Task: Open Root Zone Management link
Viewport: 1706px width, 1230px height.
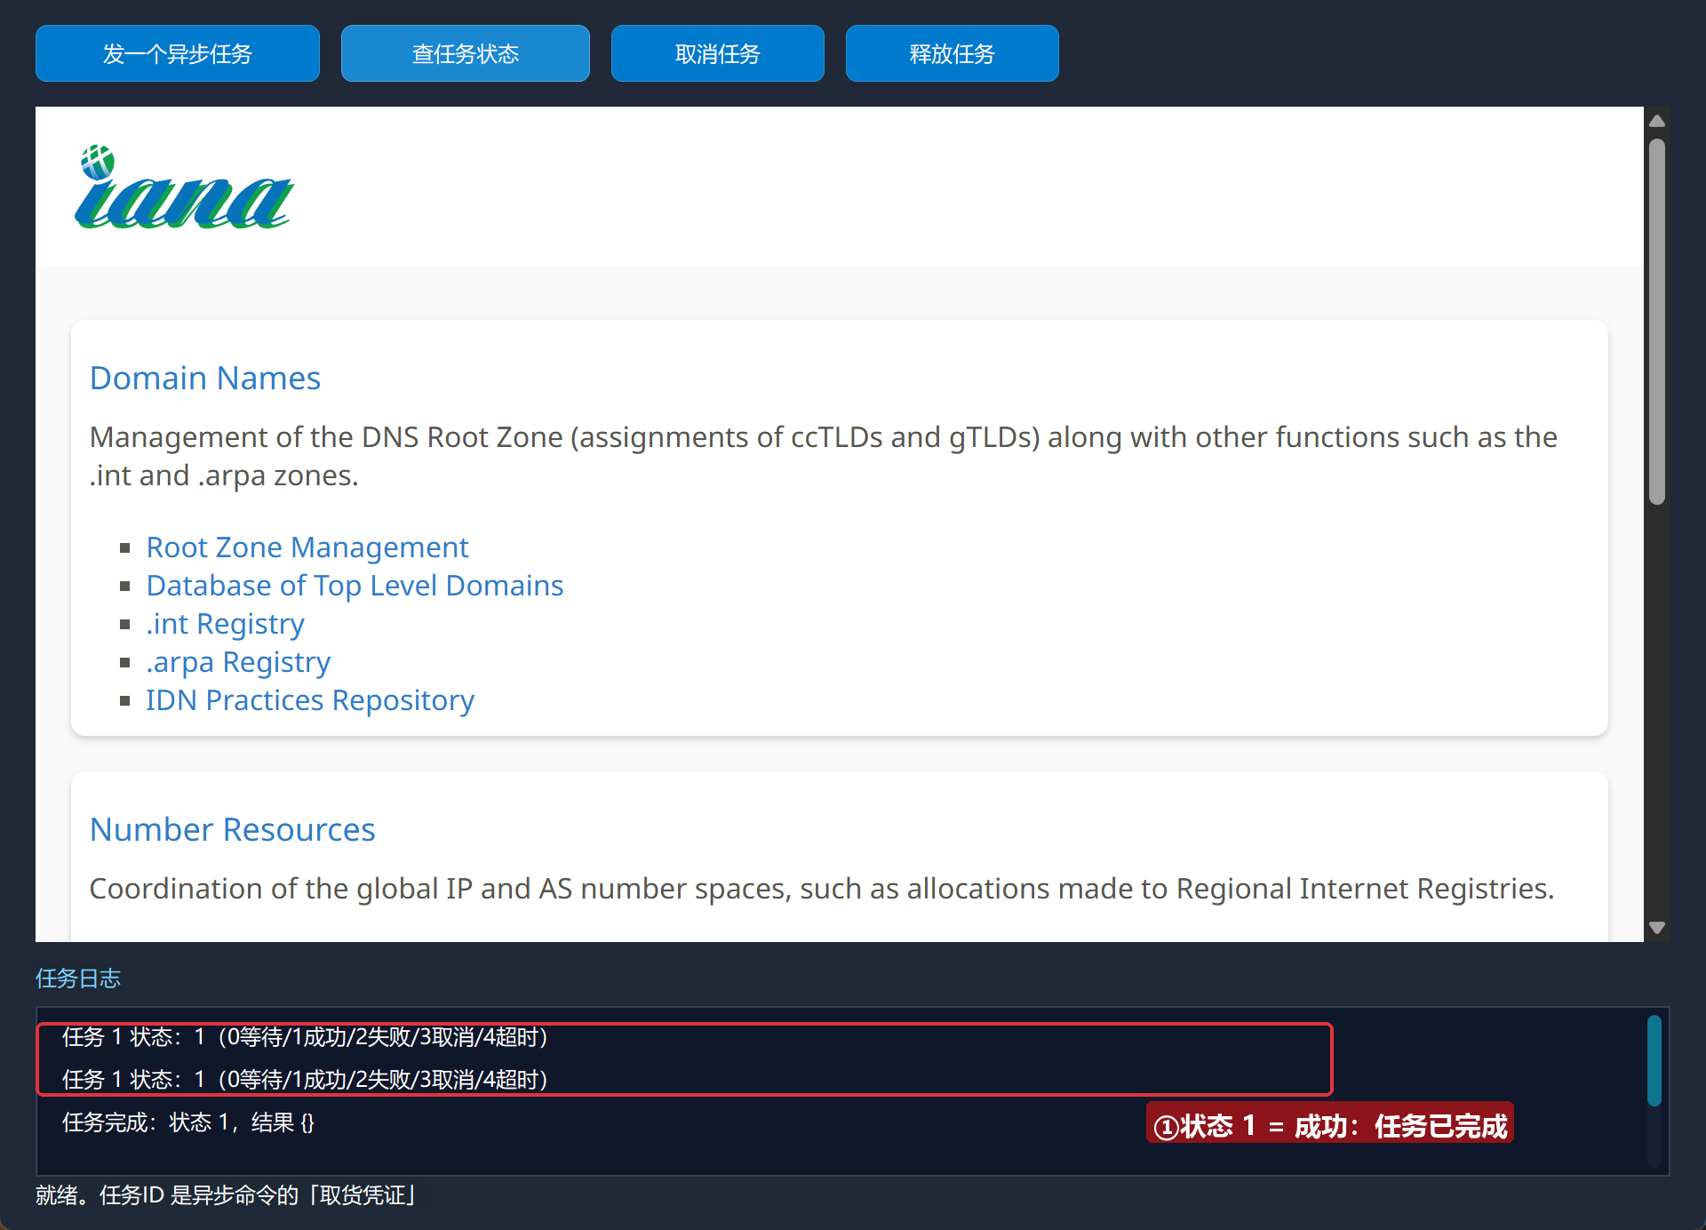Action: 307,547
